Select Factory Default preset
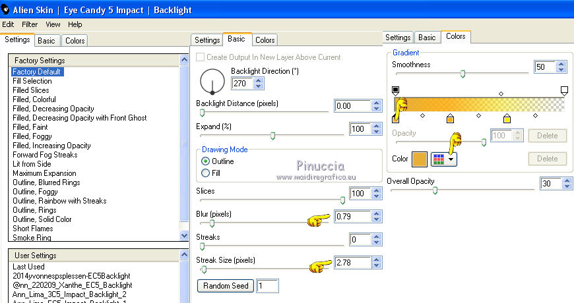The width and height of the screenshot is (574, 303). (x=38, y=72)
